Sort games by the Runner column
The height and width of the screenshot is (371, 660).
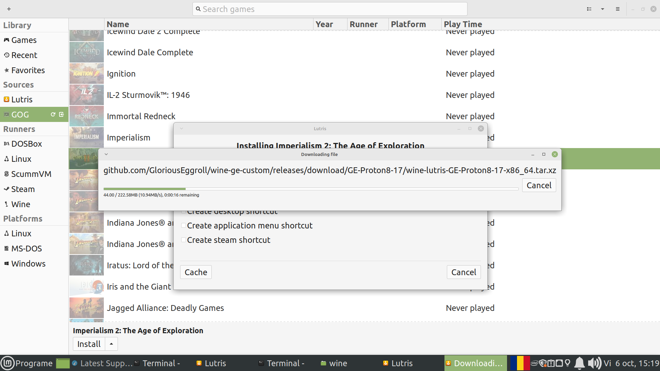point(368,24)
